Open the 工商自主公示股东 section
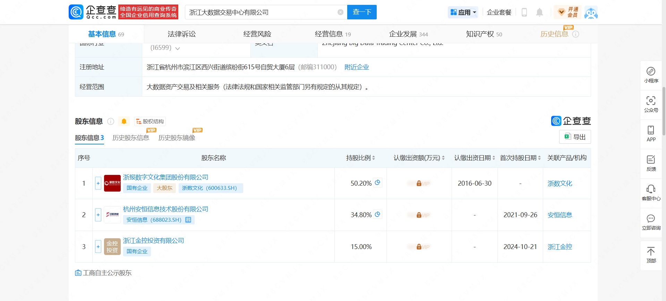The image size is (666, 301). pyautogui.click(x=103, y=273)
